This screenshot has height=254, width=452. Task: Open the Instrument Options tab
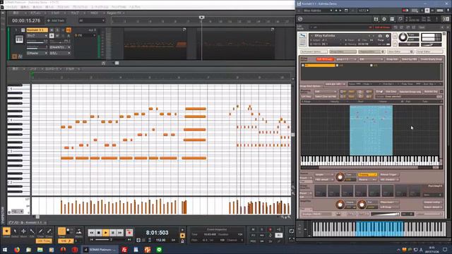coord(314,52)
